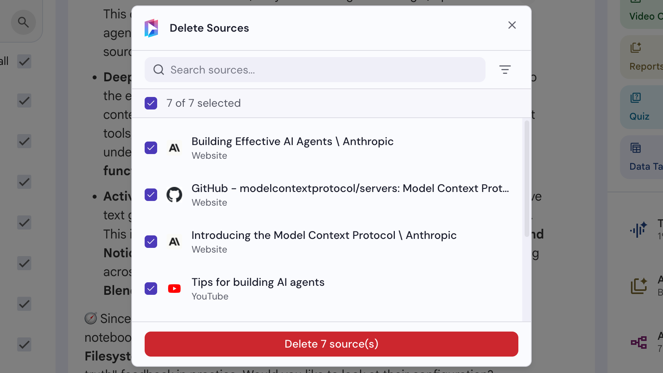Select 'Introducing the Model Context Protocol' title

point(324,235)
